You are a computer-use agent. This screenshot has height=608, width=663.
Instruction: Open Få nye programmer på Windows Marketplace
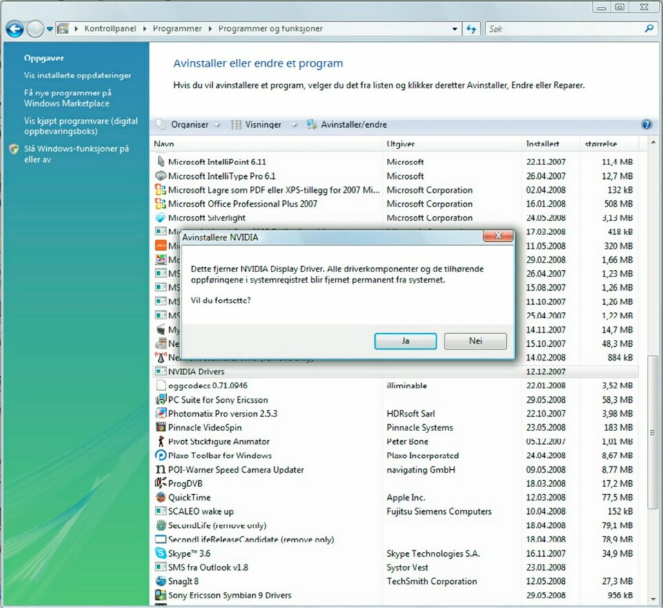pyautogui.click(x=68, y=98)
